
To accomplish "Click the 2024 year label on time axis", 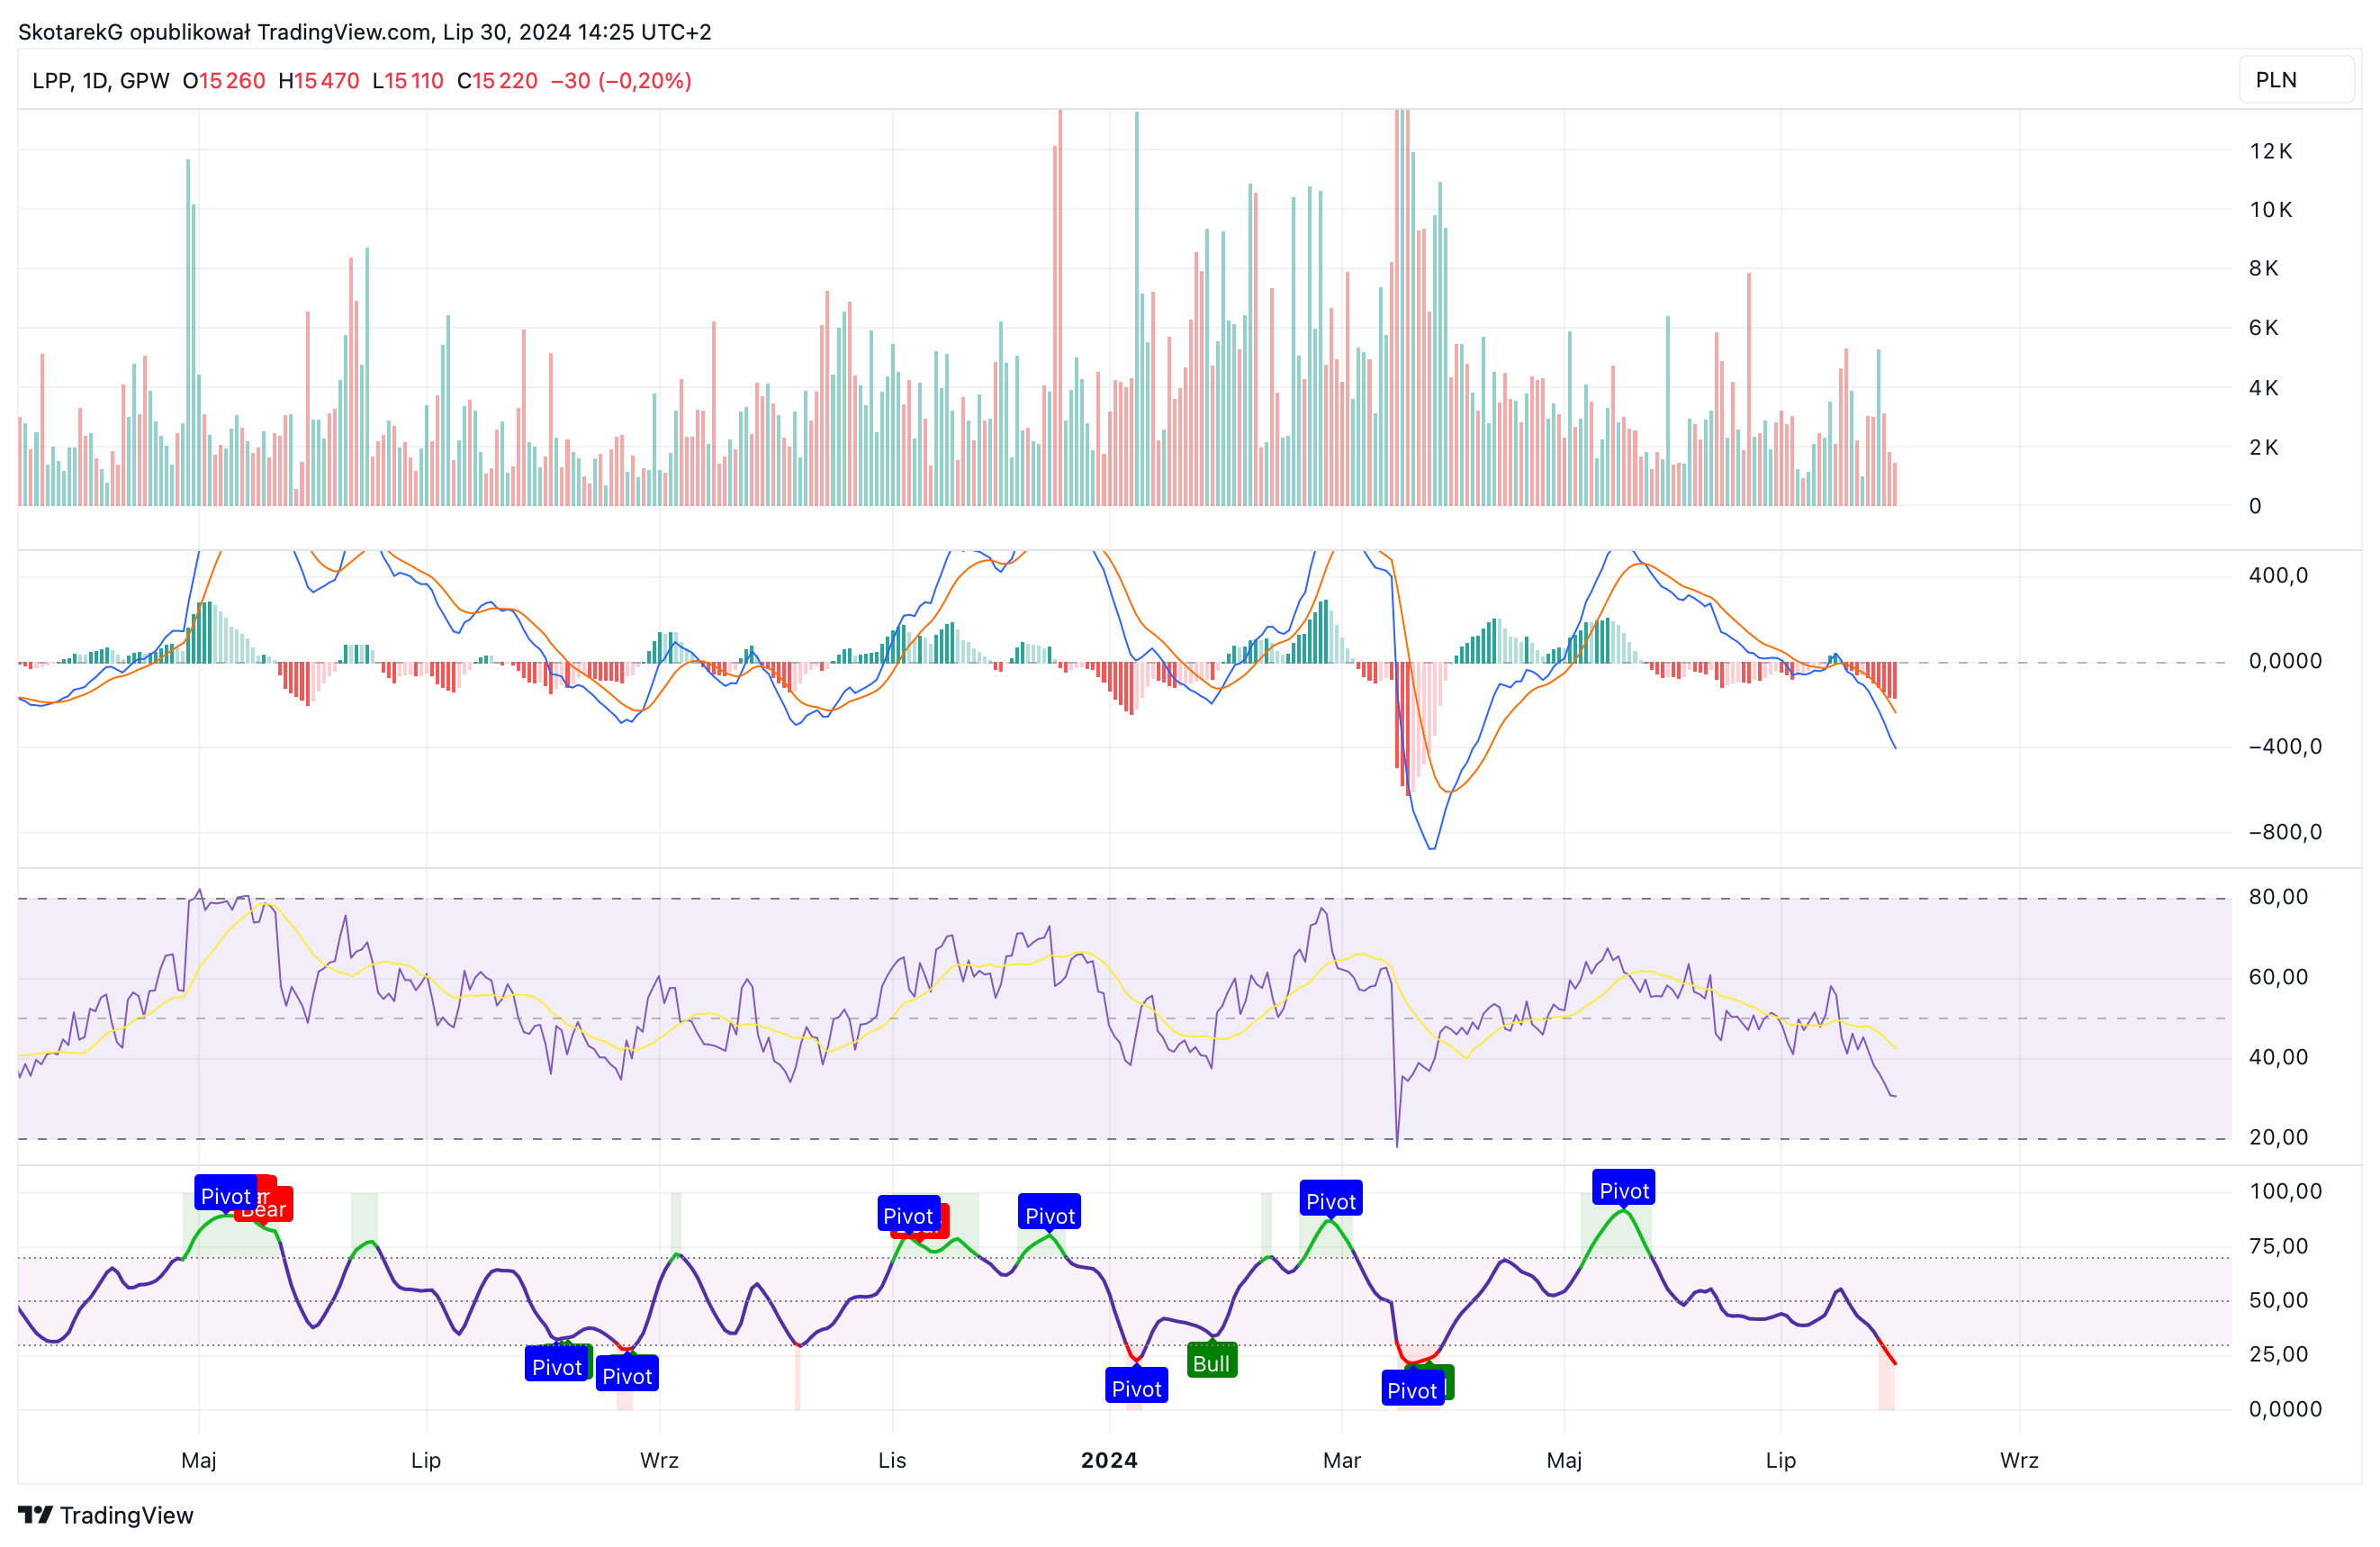I will coord(1109,1460).
